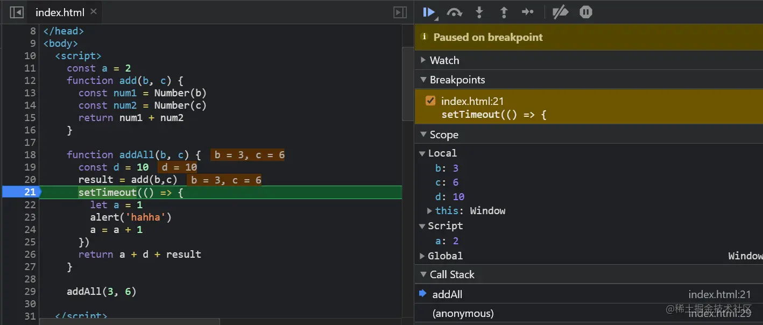This screenshot has width=763, height=325.
Task: Toggle pause on exceptions
Action: pyautogui.click(x=586, y=12)
